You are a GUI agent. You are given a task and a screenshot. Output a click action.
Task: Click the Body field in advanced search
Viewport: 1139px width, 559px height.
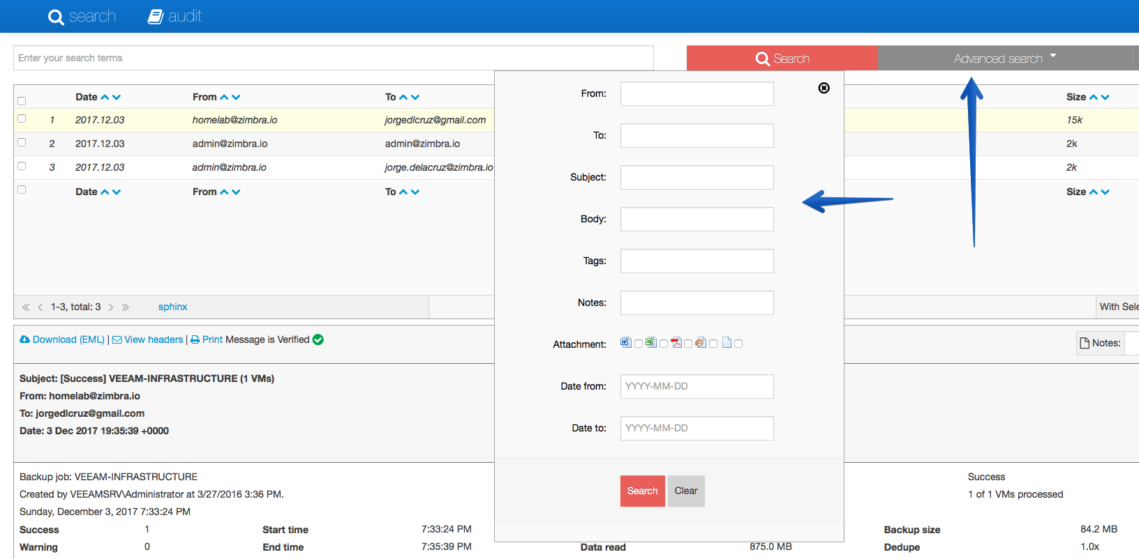(697, 219)
